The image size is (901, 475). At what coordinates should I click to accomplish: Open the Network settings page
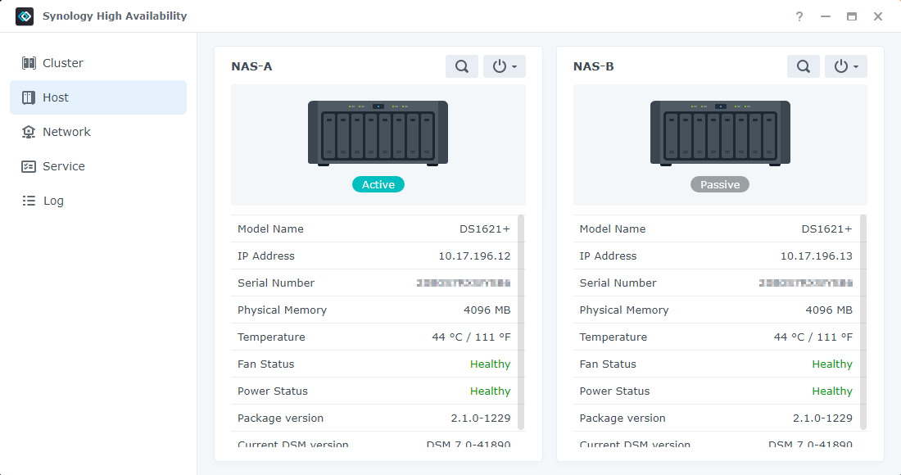66,131
